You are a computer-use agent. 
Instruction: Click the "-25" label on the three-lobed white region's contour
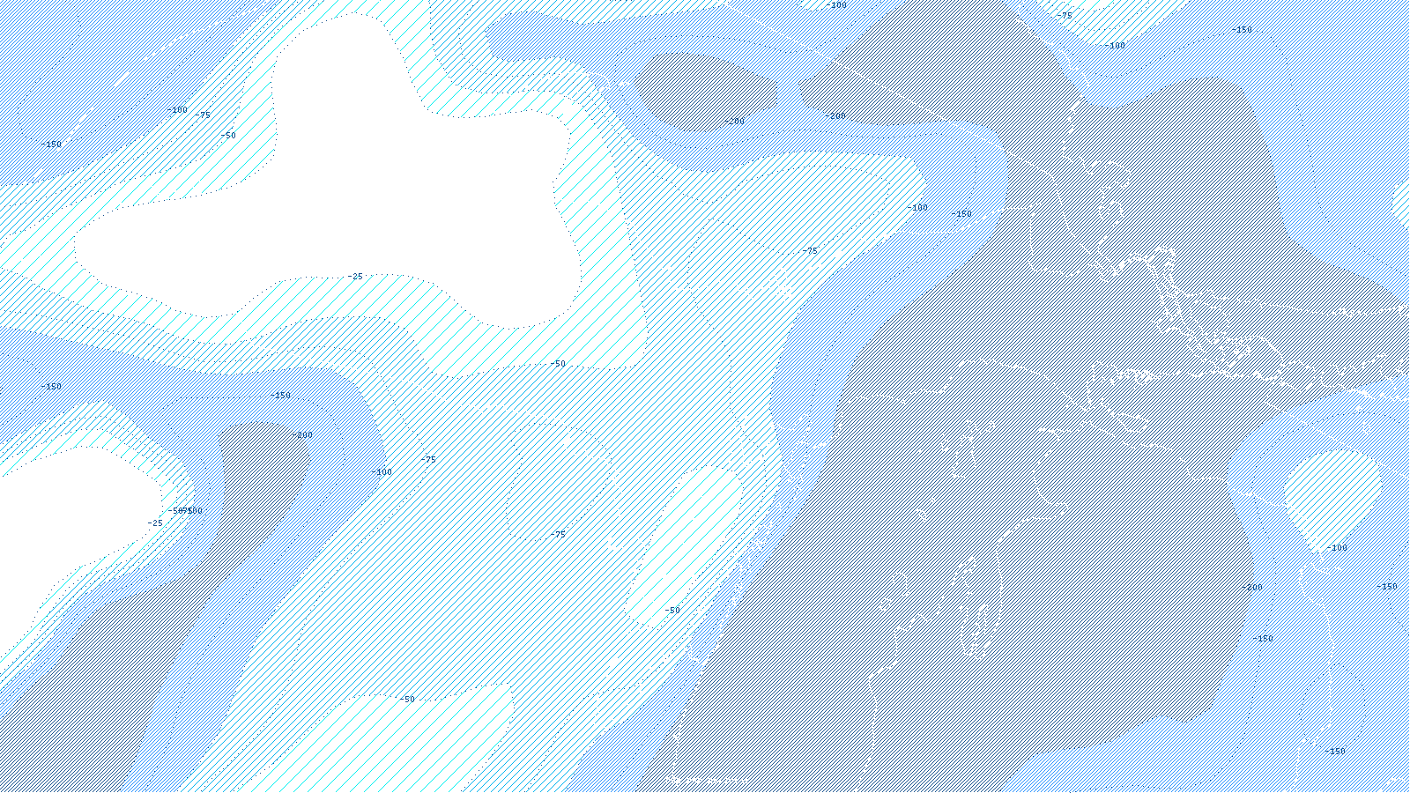[x=354, y=277]
